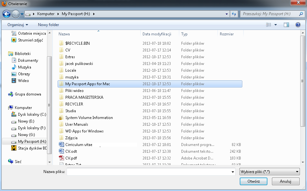Select the CV.pdf Acrobat file icon

click(x=61, y=158)
